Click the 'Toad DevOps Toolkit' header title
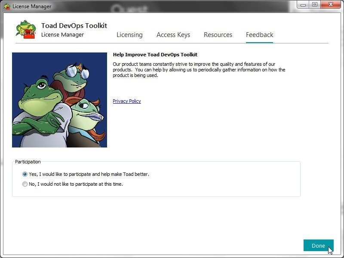Viewport: 344px width, 258px height. (x=74, y=25)
